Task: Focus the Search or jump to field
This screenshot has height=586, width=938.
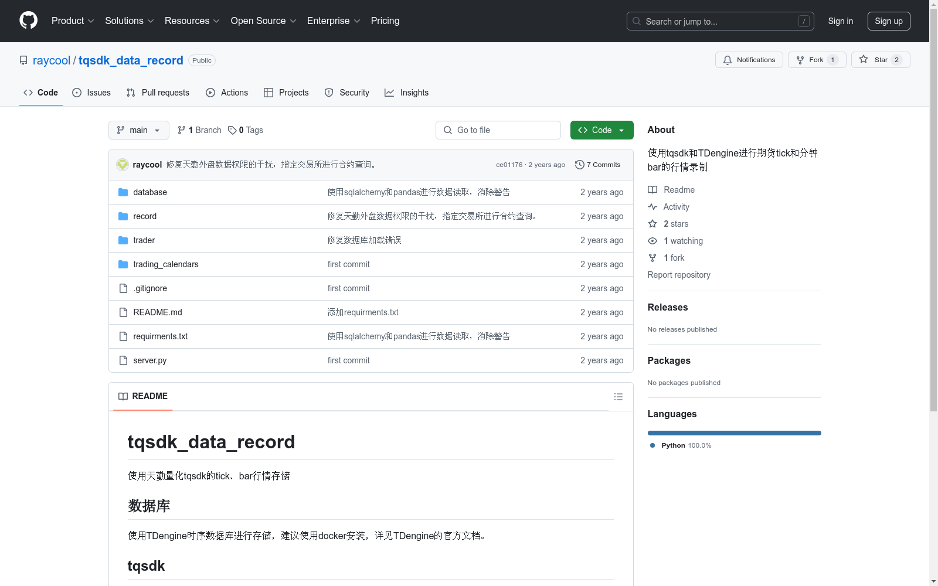Action: [x=721, y=21]
